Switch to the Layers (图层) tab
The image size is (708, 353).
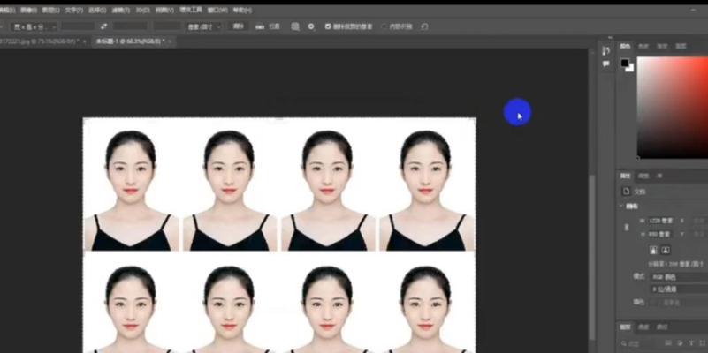(625, 327)
